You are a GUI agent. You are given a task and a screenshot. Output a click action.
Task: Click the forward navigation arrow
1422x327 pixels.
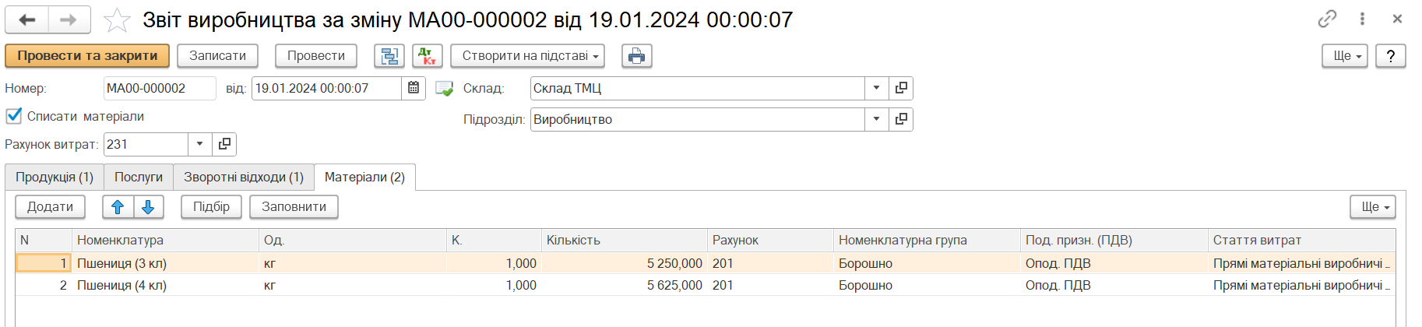tap(69, 20)
